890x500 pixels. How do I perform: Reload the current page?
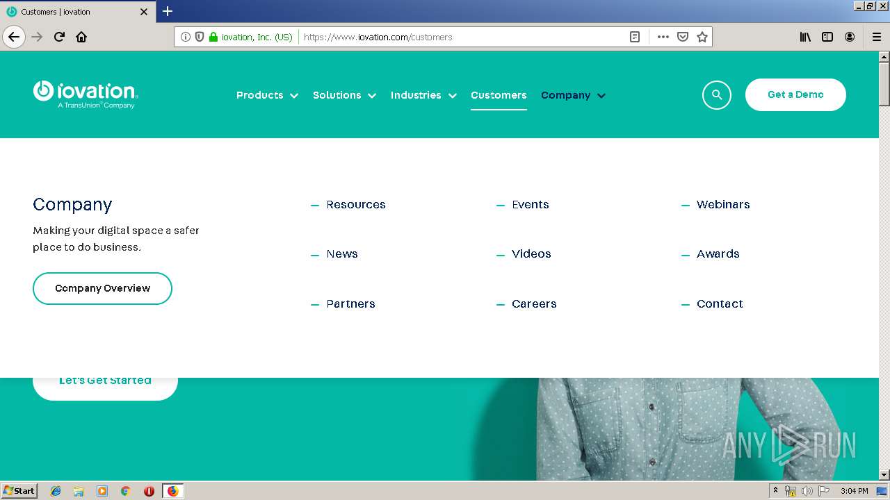coord(60,37)
